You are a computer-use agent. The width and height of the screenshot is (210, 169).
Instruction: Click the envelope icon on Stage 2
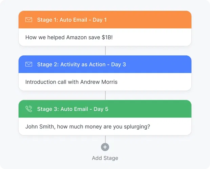point(29,64)
